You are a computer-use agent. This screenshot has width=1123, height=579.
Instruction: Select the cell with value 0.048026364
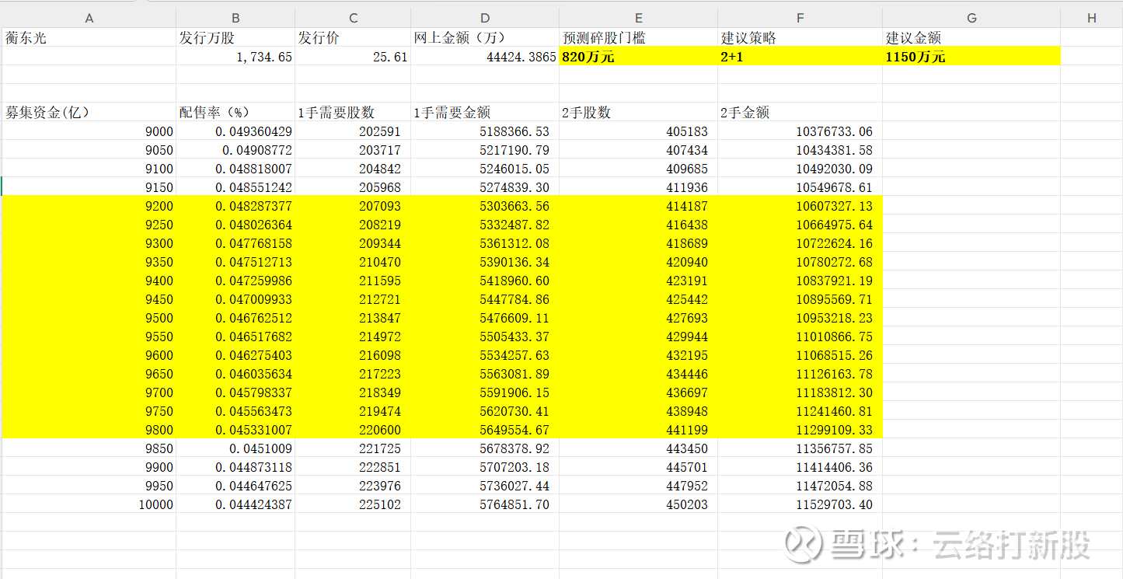(x=235, y=225)
